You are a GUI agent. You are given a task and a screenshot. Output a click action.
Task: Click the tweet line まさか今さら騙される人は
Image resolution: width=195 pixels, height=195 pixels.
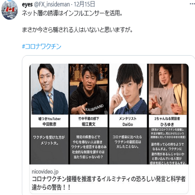click(x=77, y=30)
